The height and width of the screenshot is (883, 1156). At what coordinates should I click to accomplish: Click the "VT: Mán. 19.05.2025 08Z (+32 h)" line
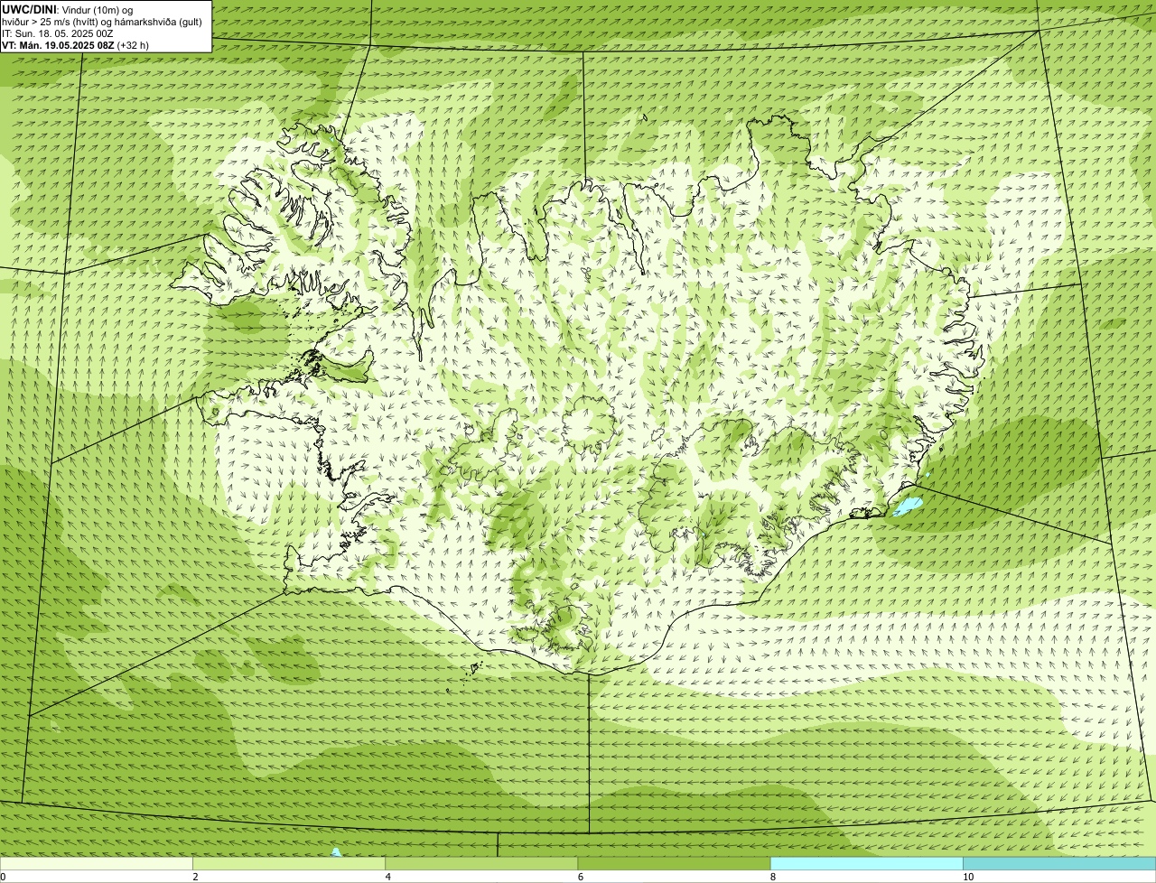point(75,44)
